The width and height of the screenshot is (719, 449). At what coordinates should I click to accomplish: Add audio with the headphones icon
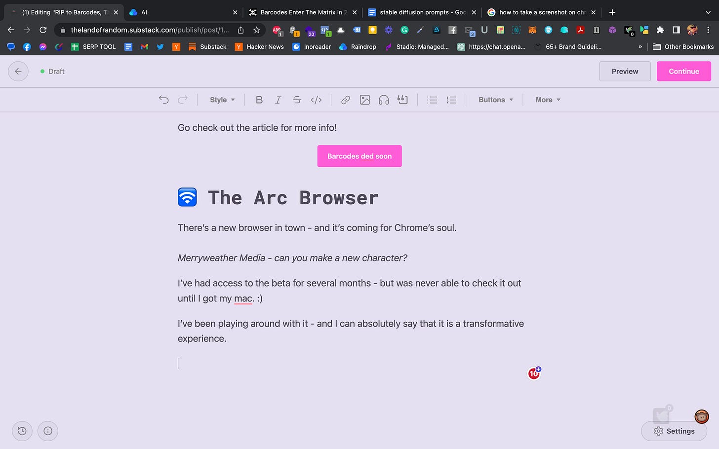pyautogui.click(x=384, y=100)
